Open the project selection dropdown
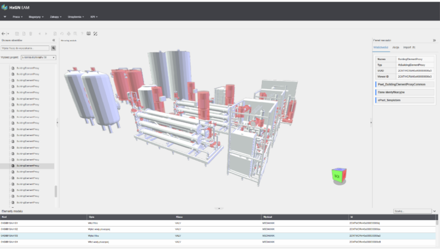The width and height of the screenshot is (440, 249). [x=38, y=58]
